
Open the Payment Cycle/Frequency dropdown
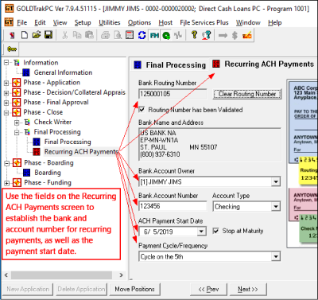point(276,257)
